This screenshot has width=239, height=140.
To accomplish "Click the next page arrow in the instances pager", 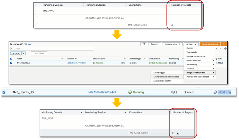I will [x=220, y=48].
